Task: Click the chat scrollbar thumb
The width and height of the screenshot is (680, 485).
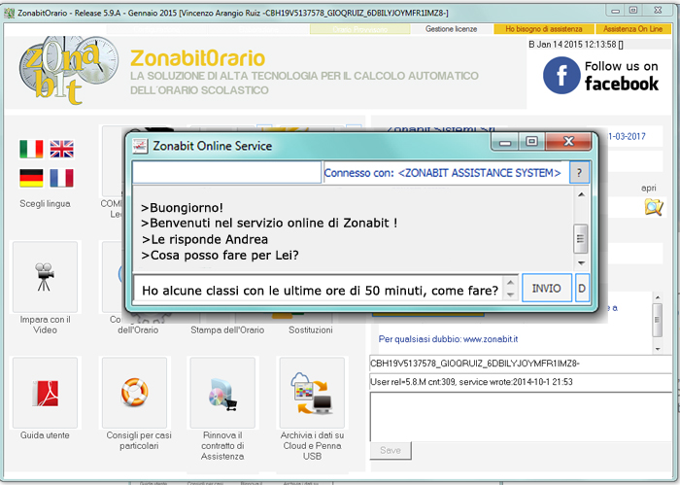Action: click(x=581, y=238)
